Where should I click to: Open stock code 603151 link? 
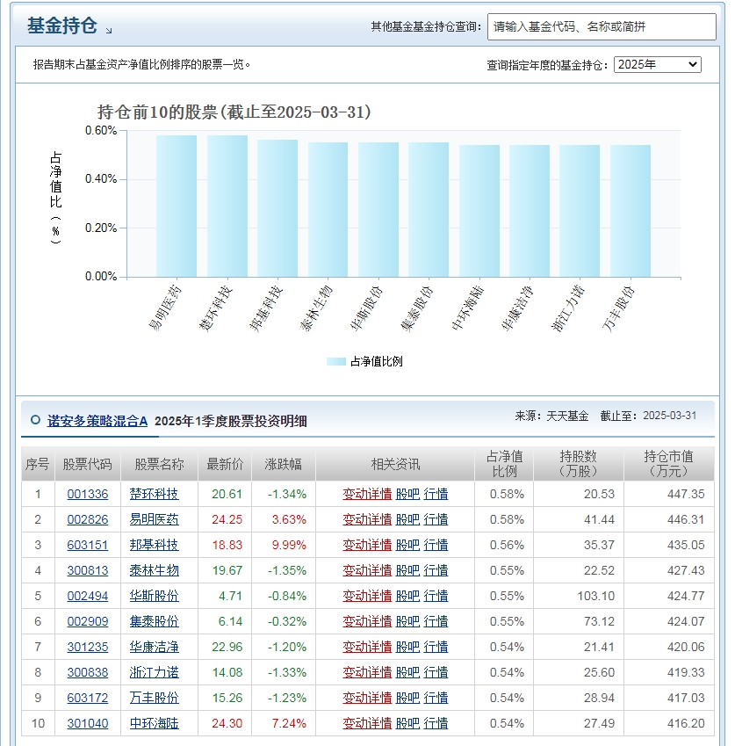coord(88,545)
